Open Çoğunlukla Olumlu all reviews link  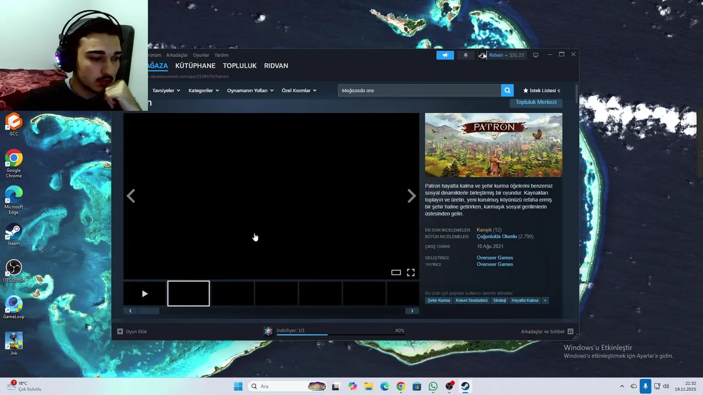[497, 236]
